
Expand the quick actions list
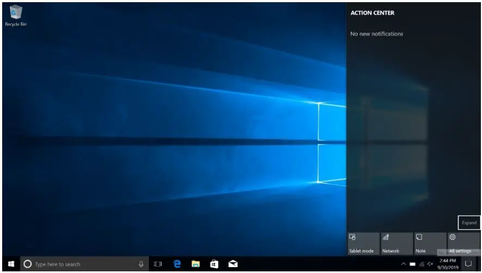click(x=469, y=222)
